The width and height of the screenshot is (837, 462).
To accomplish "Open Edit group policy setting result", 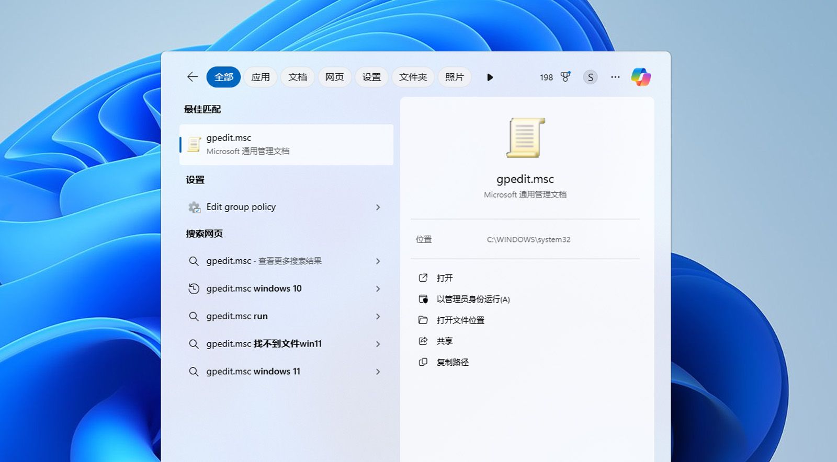I will tap(286, 207).
